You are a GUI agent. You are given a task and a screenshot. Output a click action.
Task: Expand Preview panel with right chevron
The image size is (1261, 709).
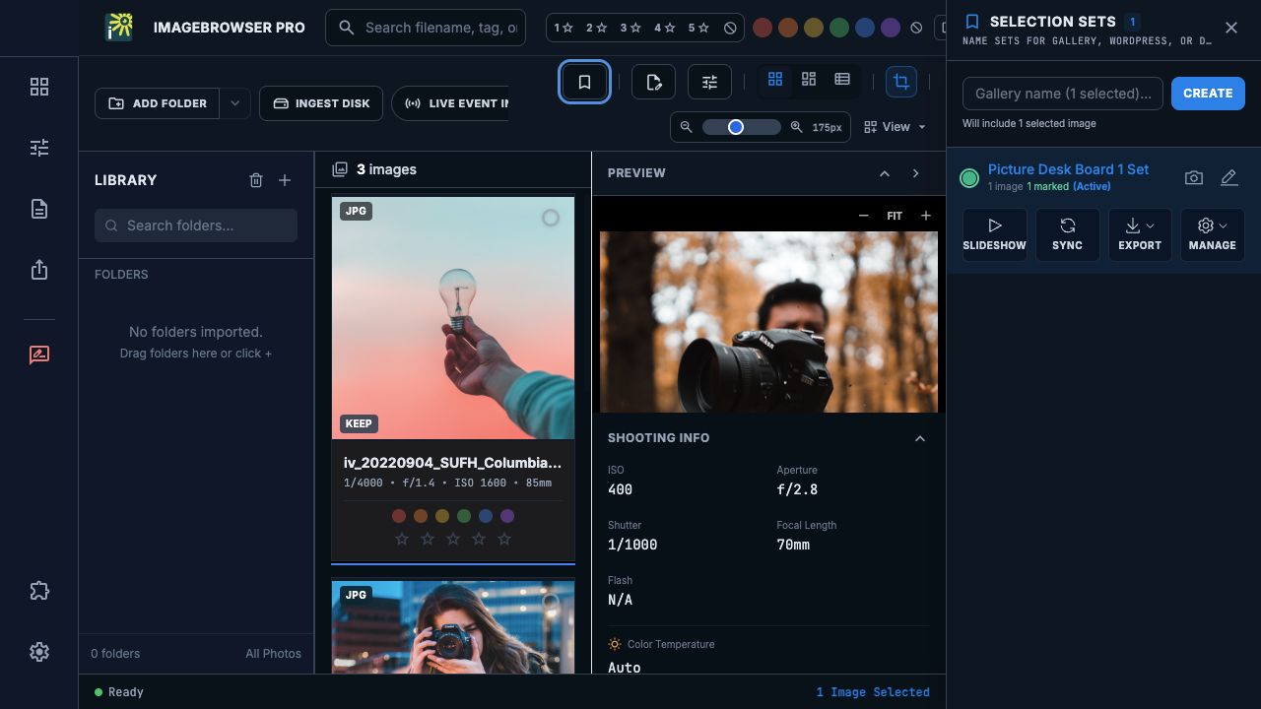click(x=915, y=173)
